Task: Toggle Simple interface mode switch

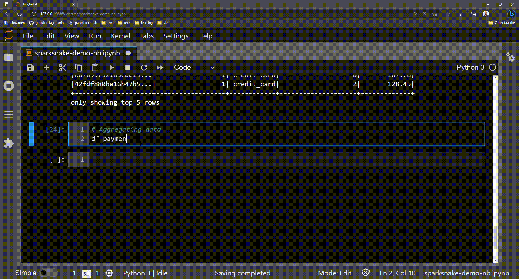Action: click(x=49, y=273)
